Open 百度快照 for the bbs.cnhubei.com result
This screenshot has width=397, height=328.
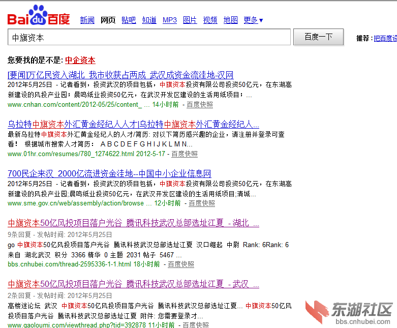point(181,264)
